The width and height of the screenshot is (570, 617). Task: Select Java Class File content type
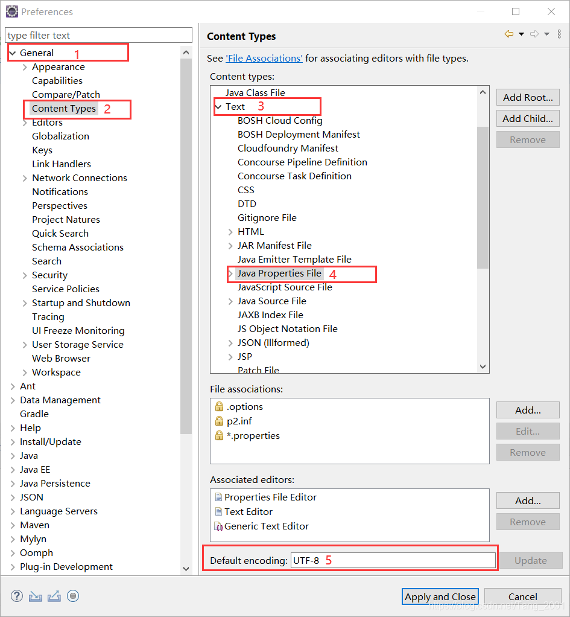pyautogui.click(x=255, y=93)
